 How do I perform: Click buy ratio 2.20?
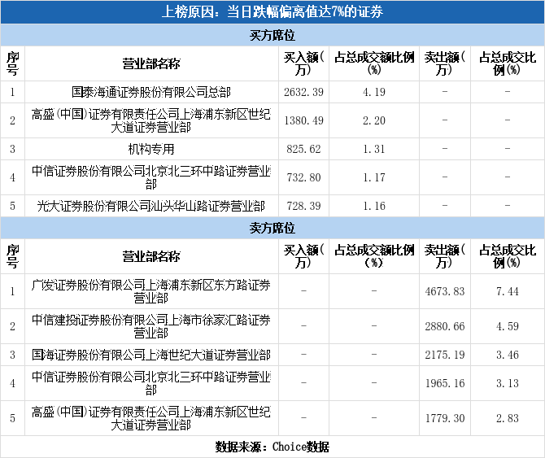[374, 120]
